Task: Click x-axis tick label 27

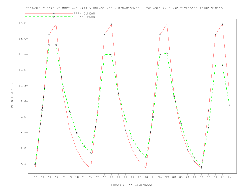Action: pyautogui.click(x=98, y=177)
